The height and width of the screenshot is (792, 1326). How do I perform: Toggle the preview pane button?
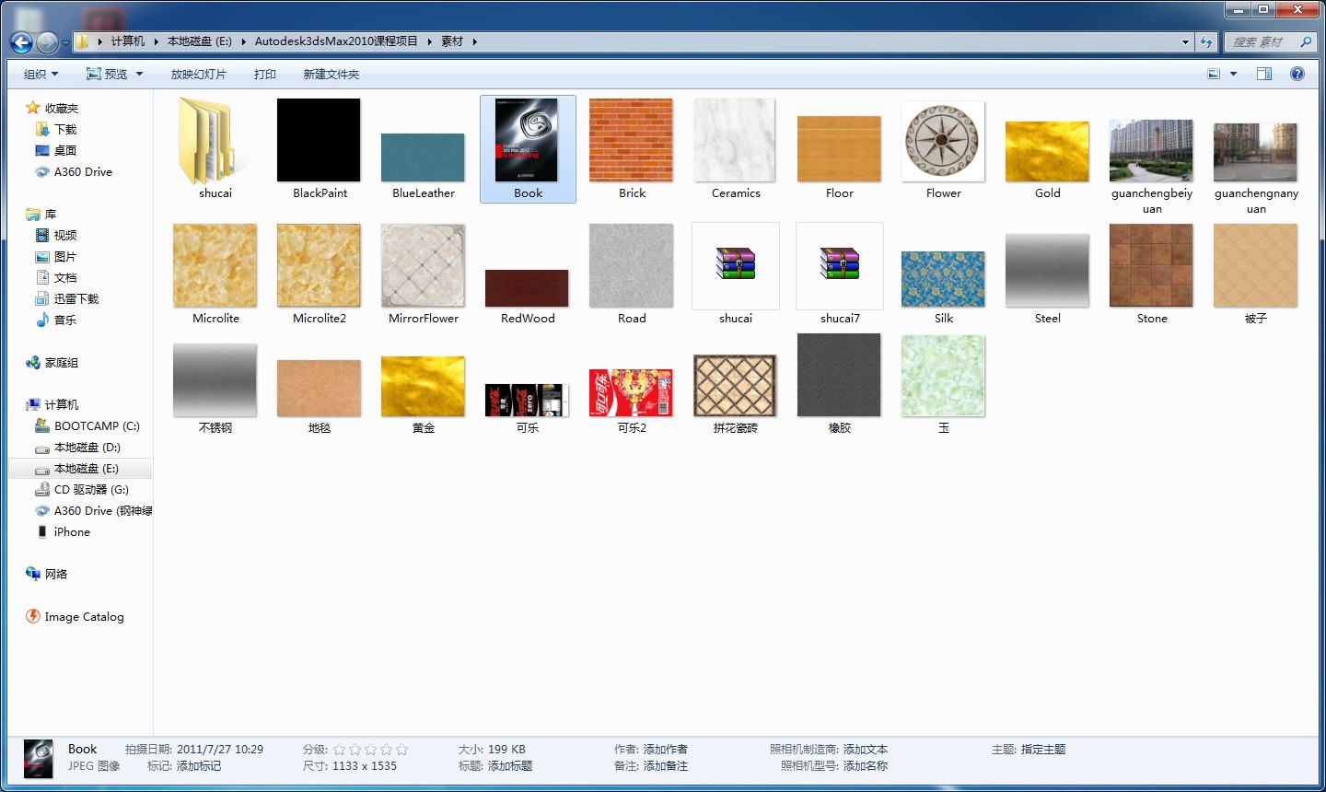coord(1264,74)
